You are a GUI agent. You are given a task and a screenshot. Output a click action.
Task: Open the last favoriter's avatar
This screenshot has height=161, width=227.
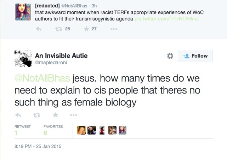click(x=123, y=130)
